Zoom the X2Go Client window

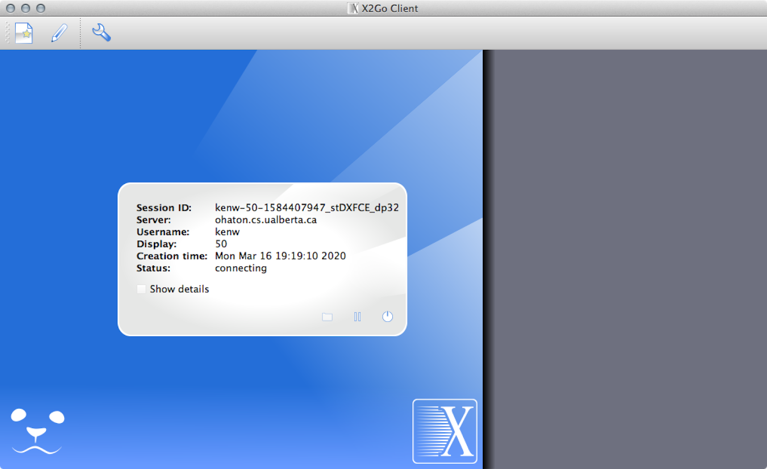pos(41,8)
